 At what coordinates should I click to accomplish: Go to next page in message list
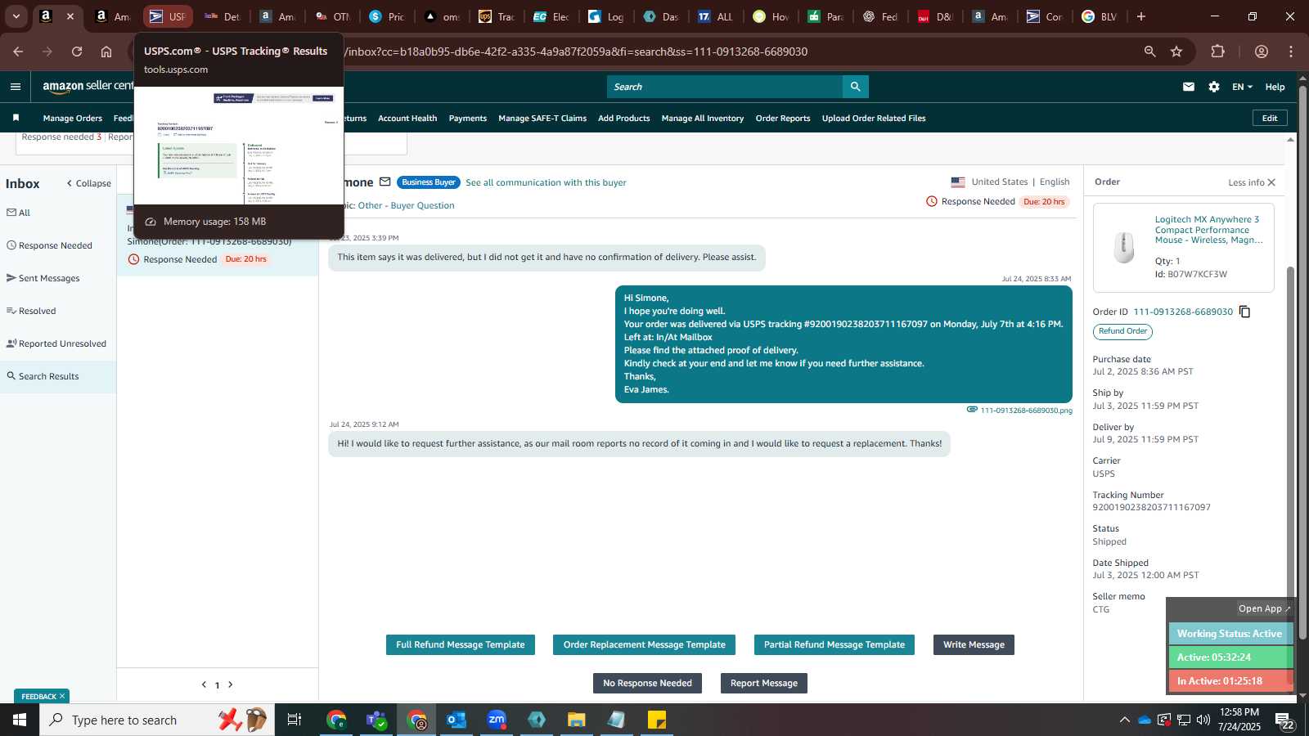pyautogui.click(x=231, y=684)
